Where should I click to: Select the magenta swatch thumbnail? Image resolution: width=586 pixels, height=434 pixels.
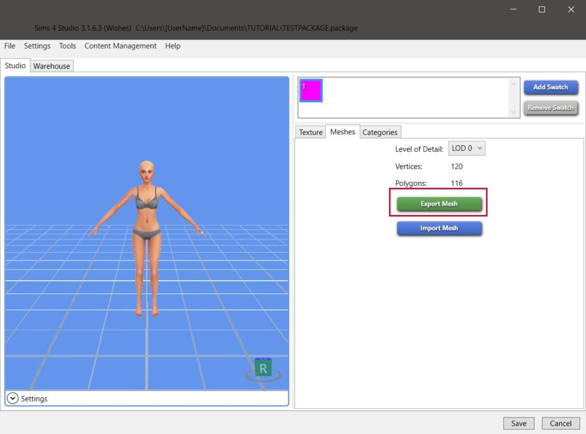click(311, 90)
